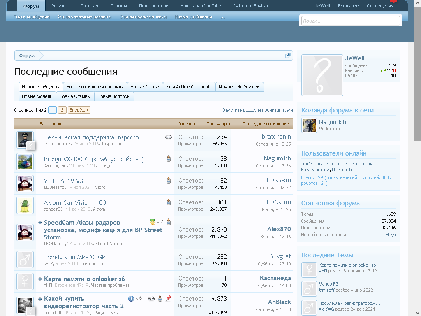Open the cactus avatar of Axiom thread author
This screenshot has height=316, width=421.
tap(25, 205)
